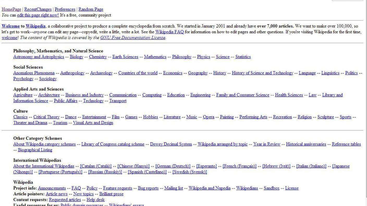
Task: Click 'edit this page right now!' link
Action: point(38,15)
